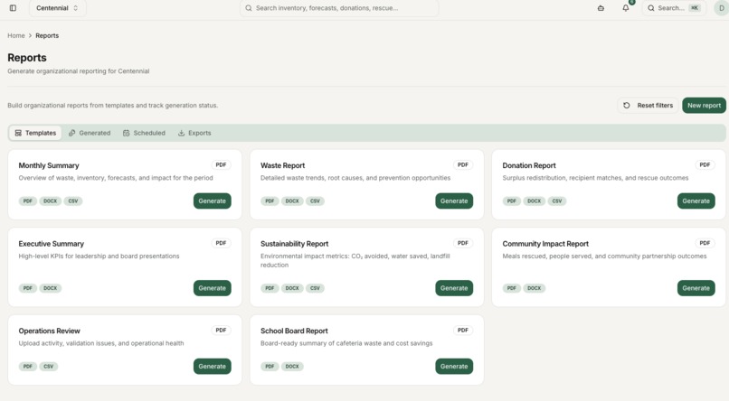Generate the Sustainability Report
The image size is (729, 401).
(x=454, y=288)
